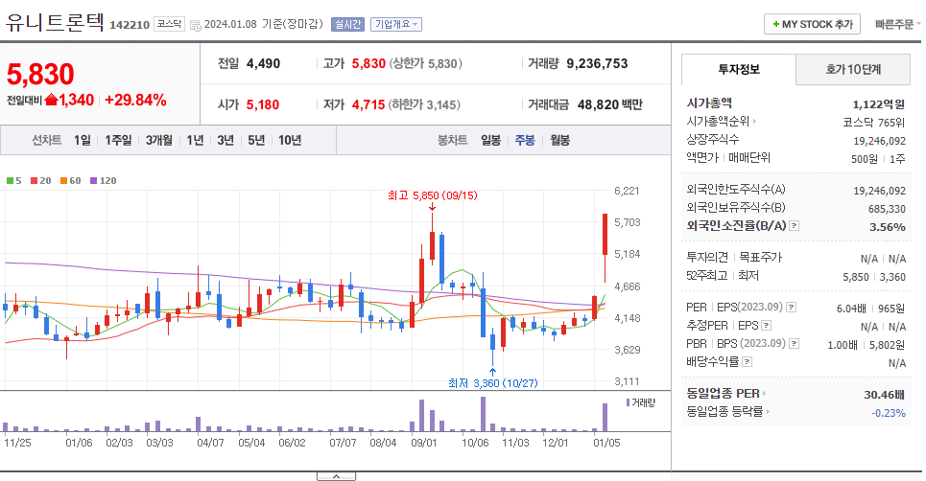Select the 10년 line chart period
The width and height of the screenshot is (926, 481).
pyautogui.click(x=290, y=140)
